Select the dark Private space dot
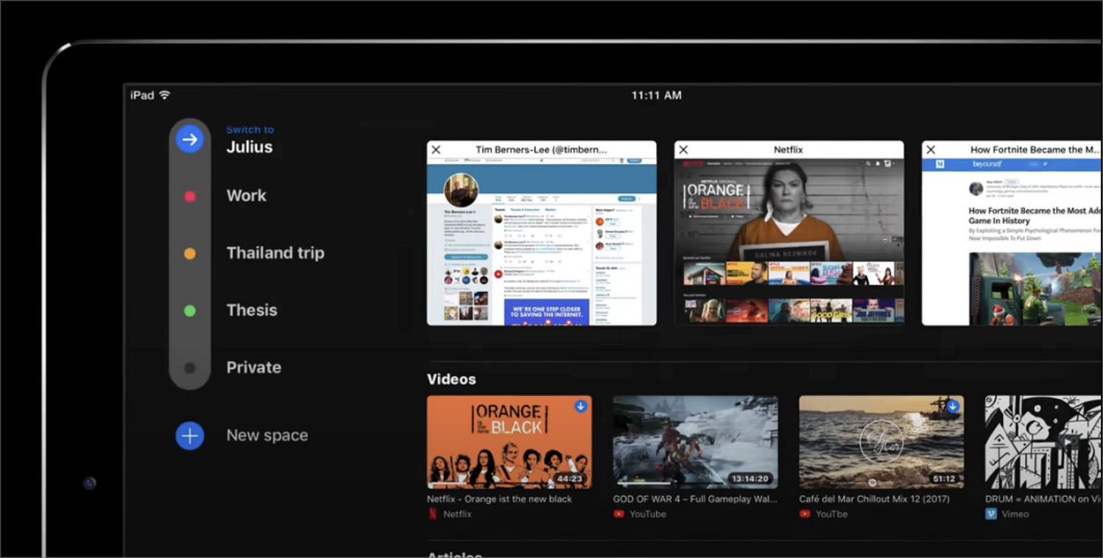Image resolution: width=1103 pixels, height=558 pixels. click(x=189, y=368)
